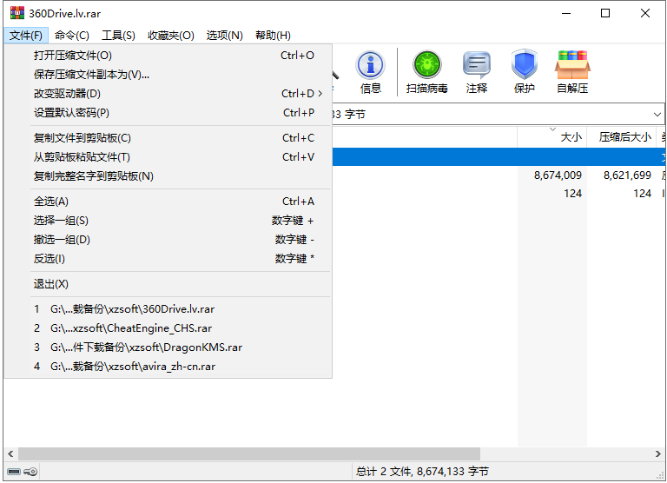Open recent file 360Drive.lv.rar

coord(168,309)
